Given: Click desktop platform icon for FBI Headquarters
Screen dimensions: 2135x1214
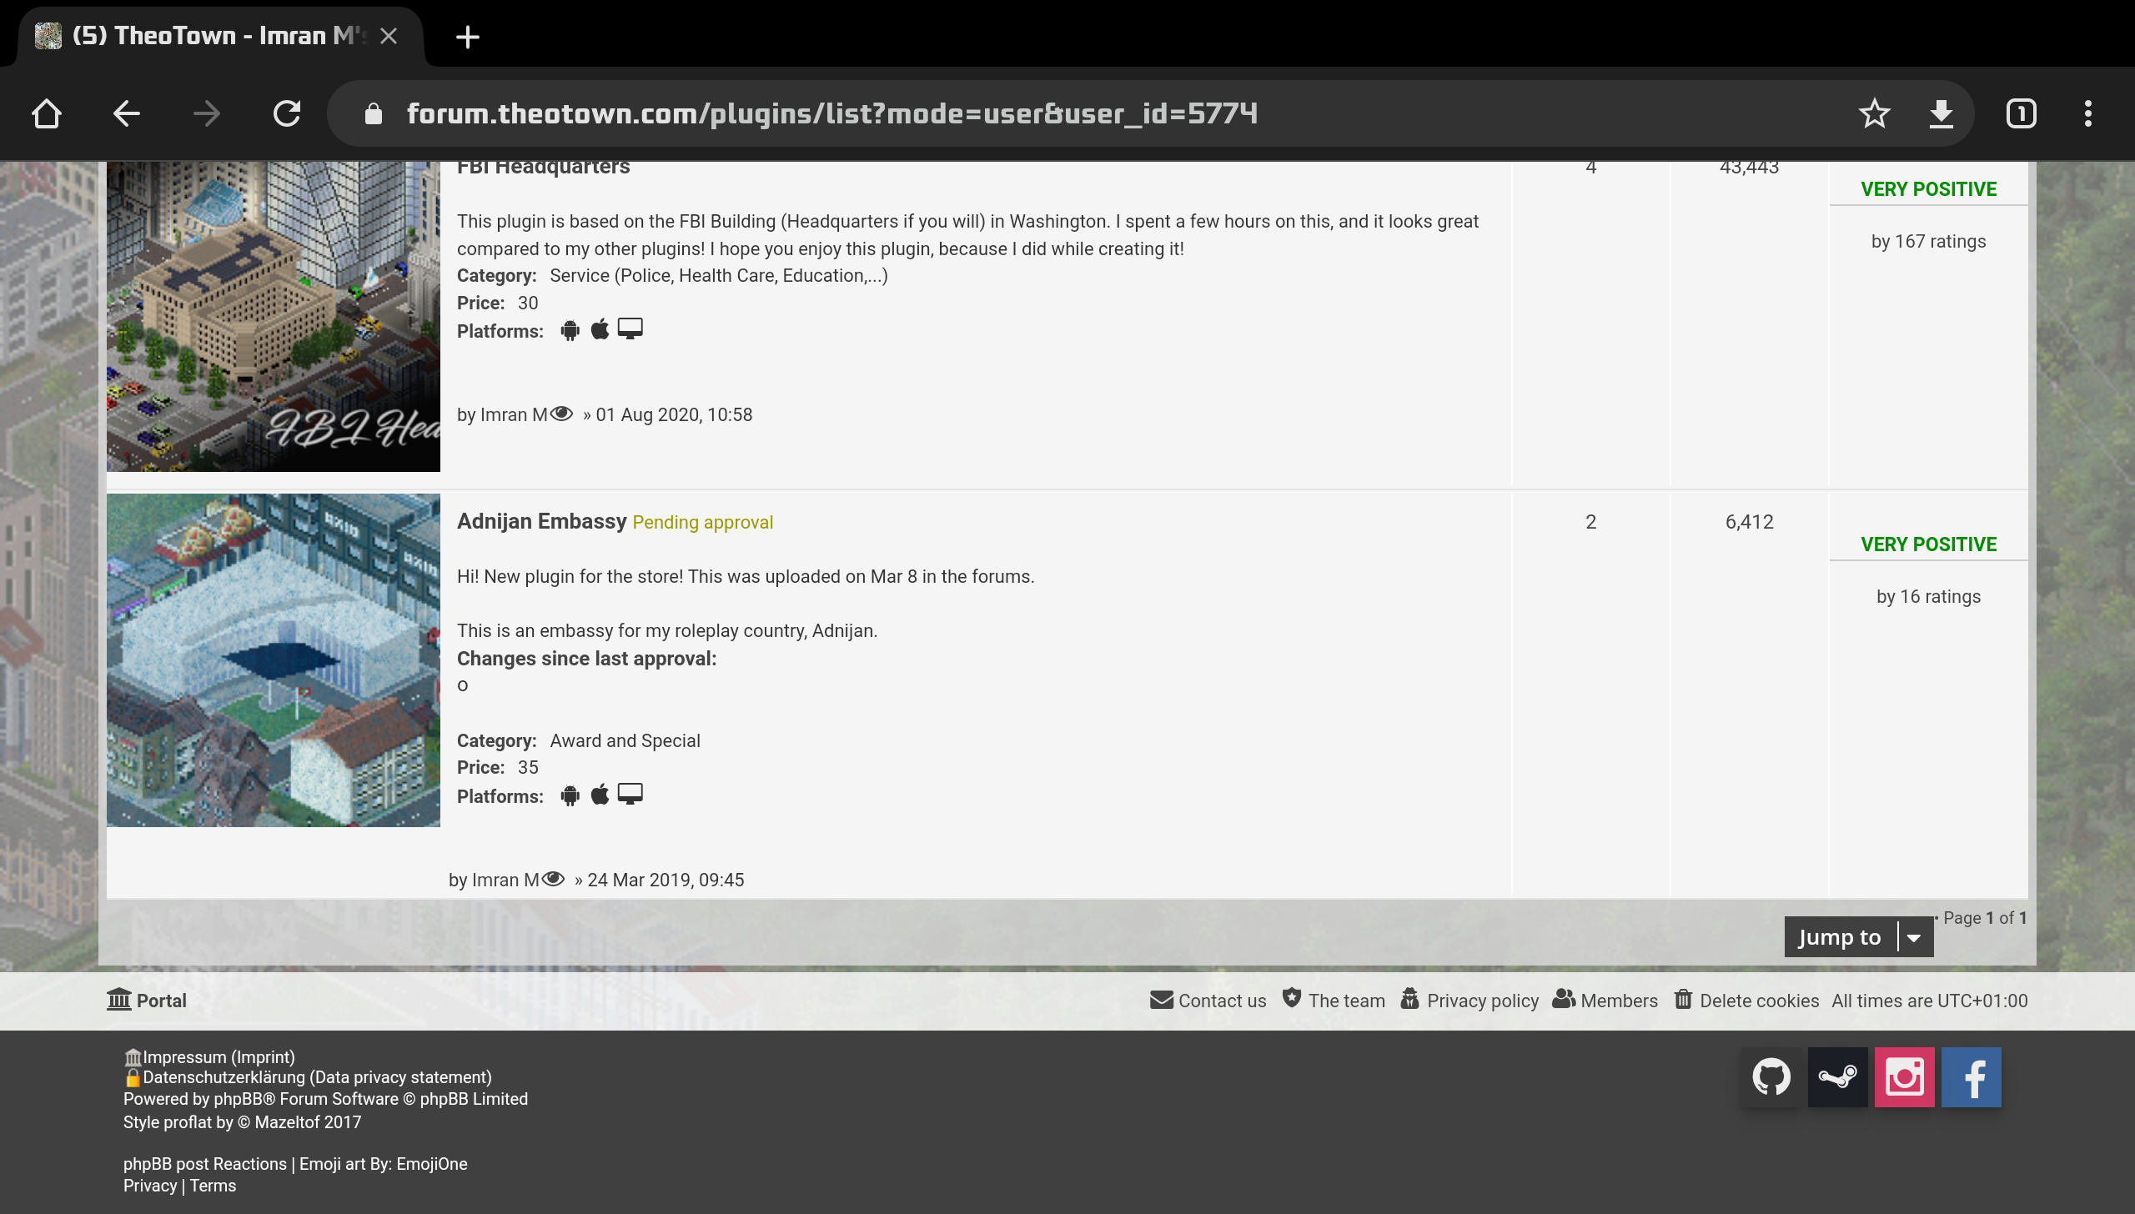Looking at the screenshot, I should (630, 329).
